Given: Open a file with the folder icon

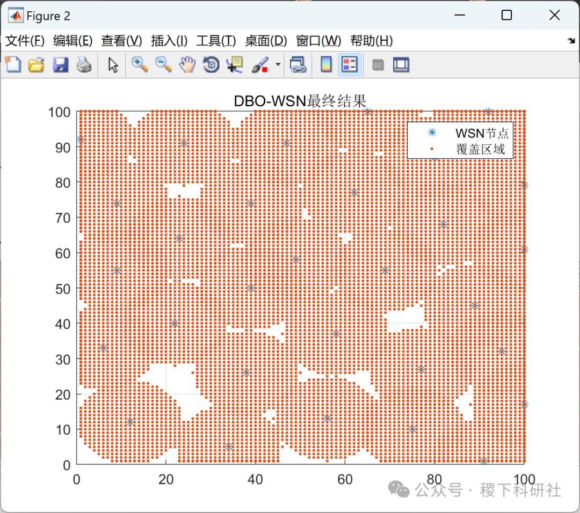Looking at the screenshot, I should pos(37,65).
